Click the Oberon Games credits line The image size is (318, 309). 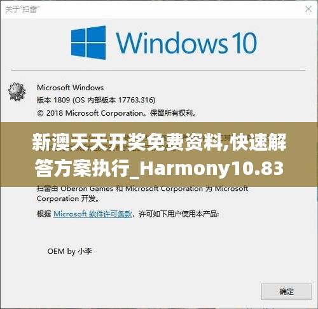tap(142, 188)
